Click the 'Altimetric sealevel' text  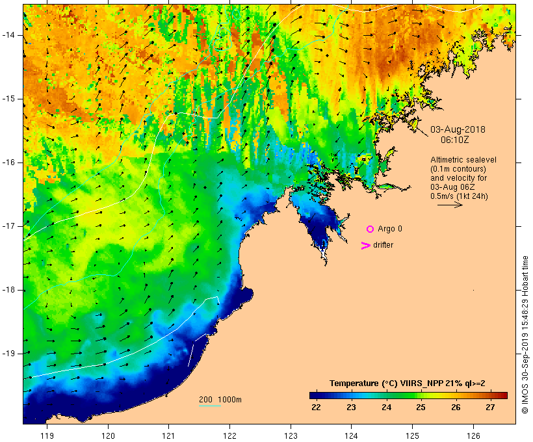pos(463,160)
